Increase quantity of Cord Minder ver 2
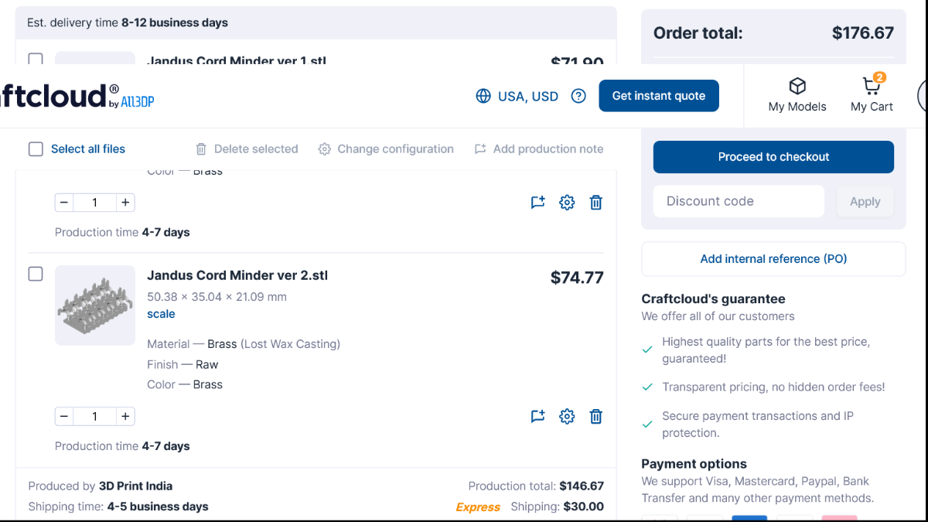Screen dimensions: 928x522 (x=125, y=416)
